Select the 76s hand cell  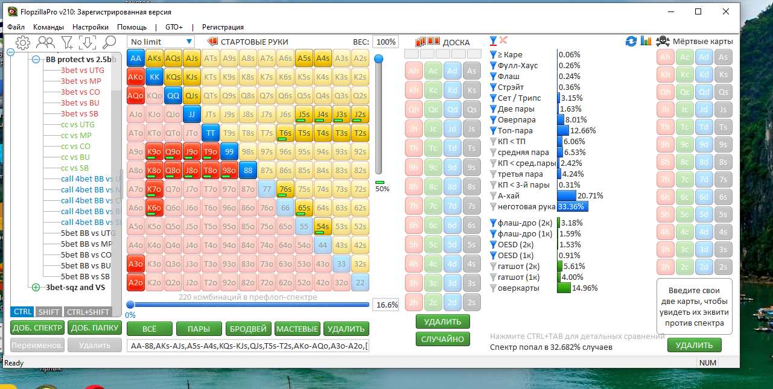pos(286,189)
